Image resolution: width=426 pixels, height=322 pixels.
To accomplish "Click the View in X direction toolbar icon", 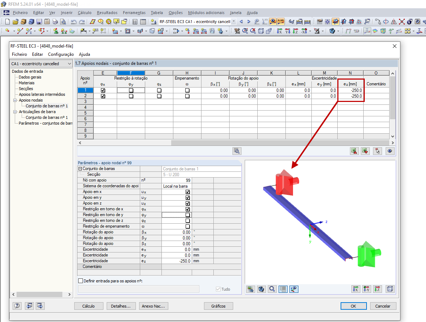I will 279,31.
